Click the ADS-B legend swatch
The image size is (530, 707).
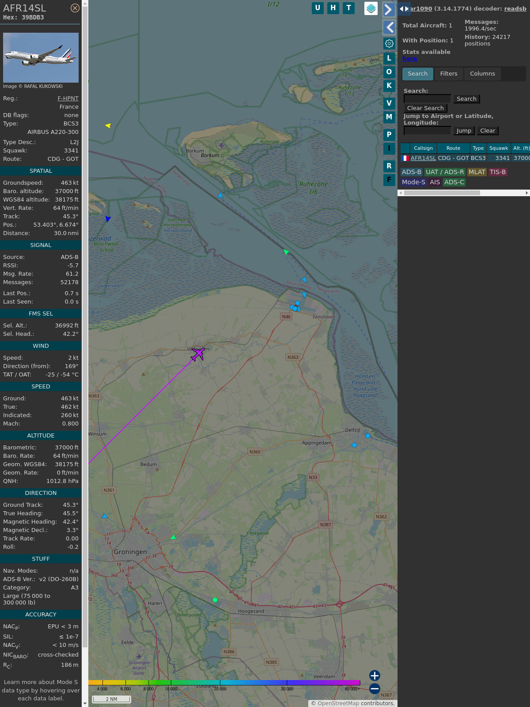click(412, 172)
